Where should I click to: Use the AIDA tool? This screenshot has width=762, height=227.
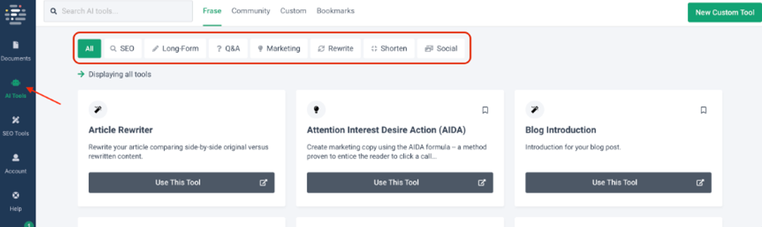tap(400, 183)
